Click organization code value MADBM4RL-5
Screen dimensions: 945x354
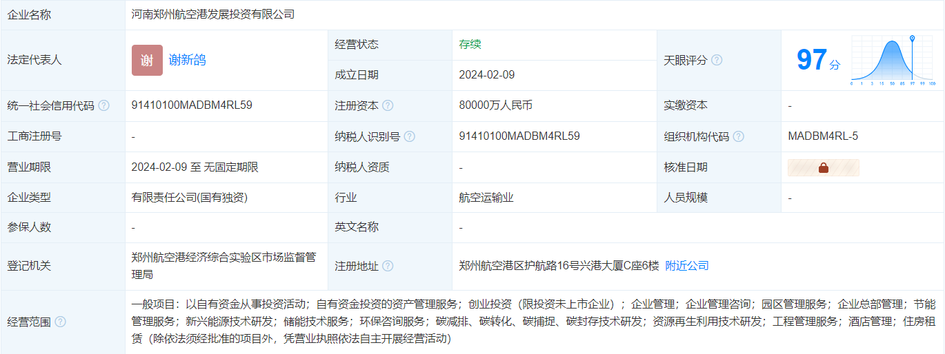[823, 136]
